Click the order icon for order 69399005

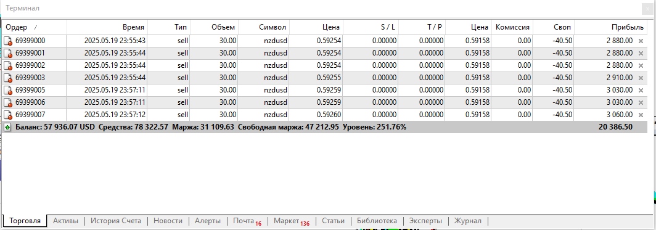8,90
